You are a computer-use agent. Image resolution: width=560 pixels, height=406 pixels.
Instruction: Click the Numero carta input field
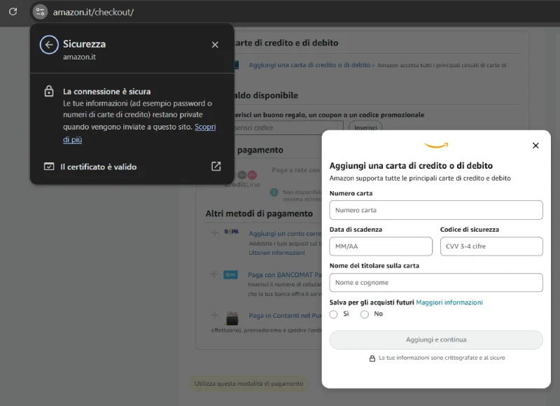point(435,210)
